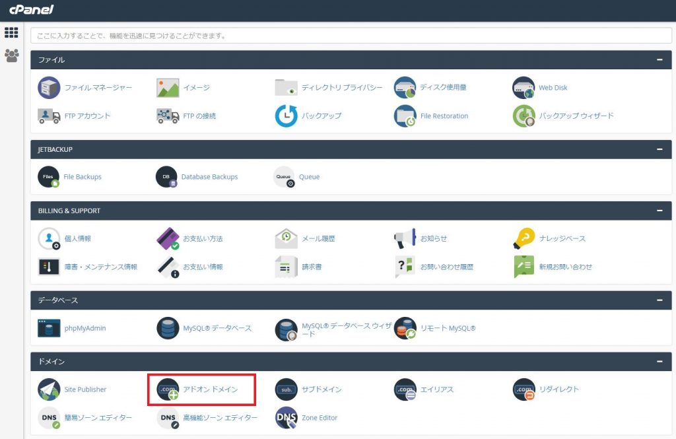Open the MySQL database wizard icon
676x439 pixels.
[x=287, y=329]
